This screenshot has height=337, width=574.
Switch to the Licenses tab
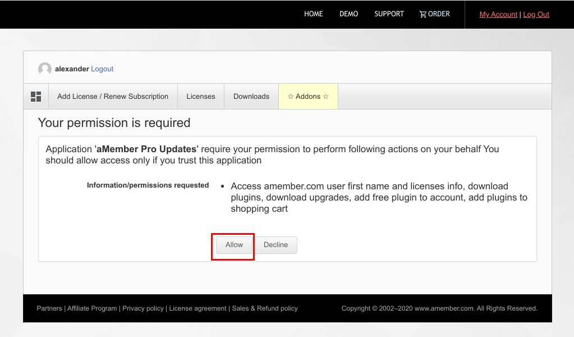(201, 97)
